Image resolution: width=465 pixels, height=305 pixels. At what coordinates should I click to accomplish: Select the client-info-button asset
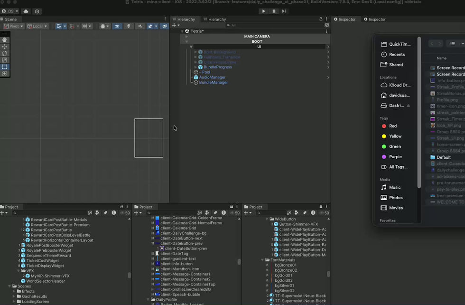177,264
